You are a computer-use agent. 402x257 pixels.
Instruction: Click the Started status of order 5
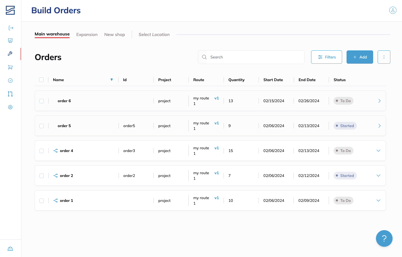click(x=345, y=126)
